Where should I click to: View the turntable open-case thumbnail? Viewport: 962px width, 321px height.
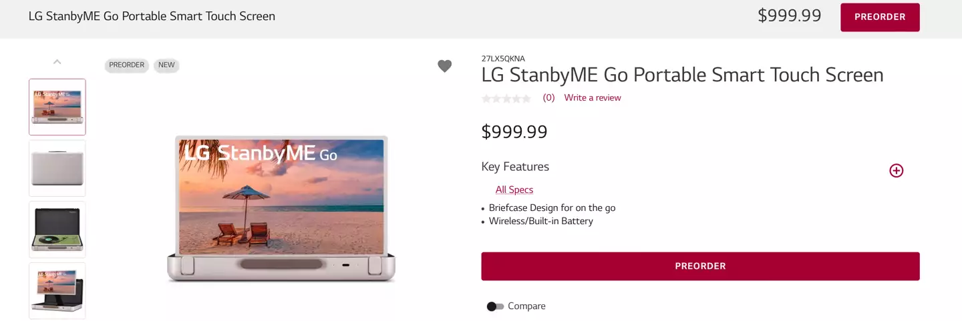pyautogui.click(x=57, y=230)
